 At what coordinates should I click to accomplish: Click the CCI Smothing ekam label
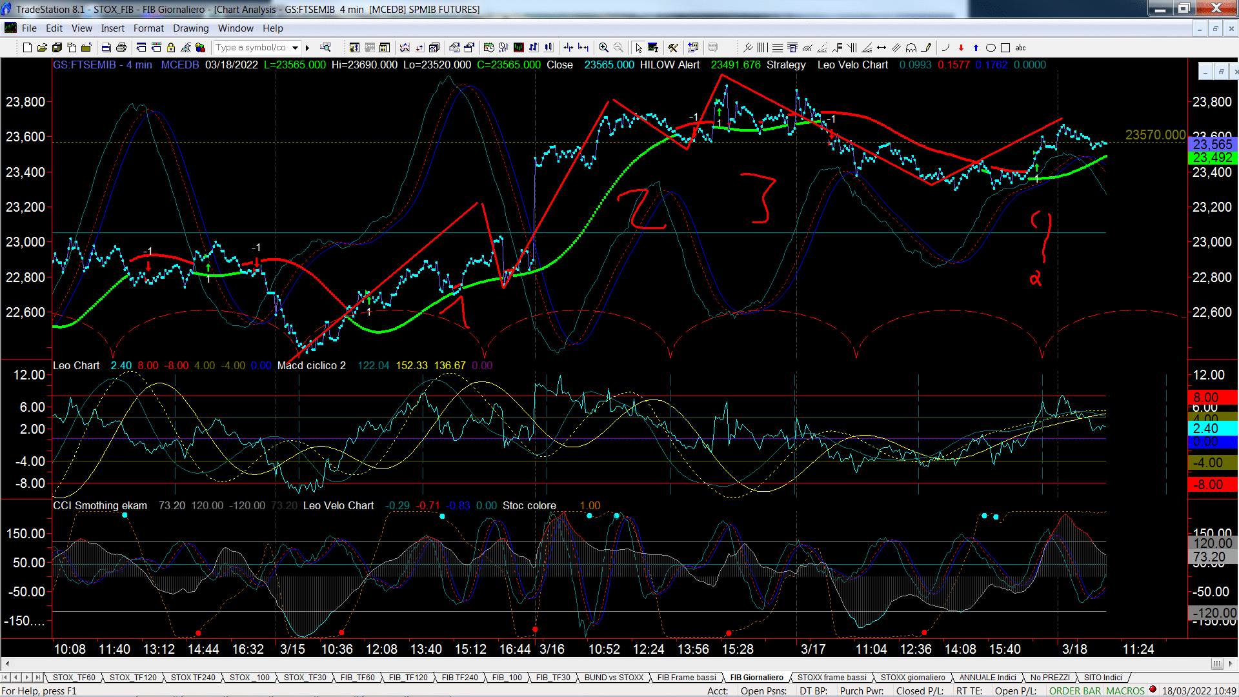[100, 505]
